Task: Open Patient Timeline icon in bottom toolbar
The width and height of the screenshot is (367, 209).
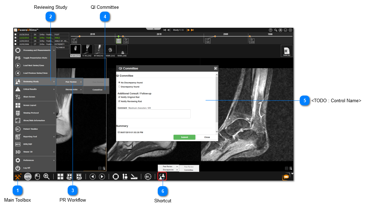Action: (x=148, y=177)
